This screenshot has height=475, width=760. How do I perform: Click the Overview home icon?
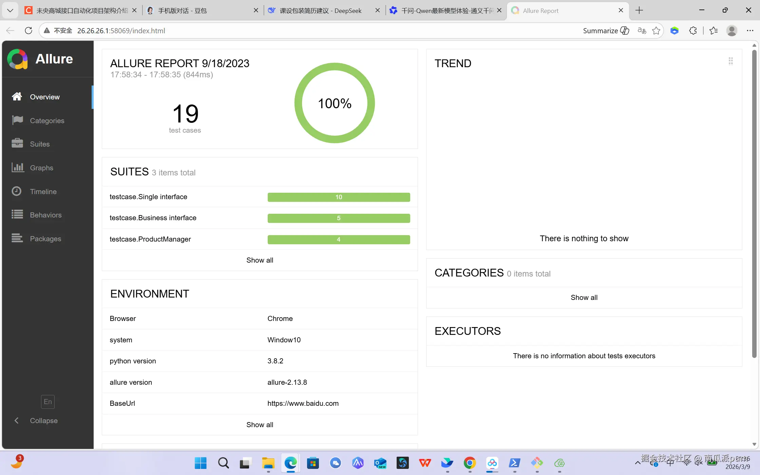click(17, 97)
